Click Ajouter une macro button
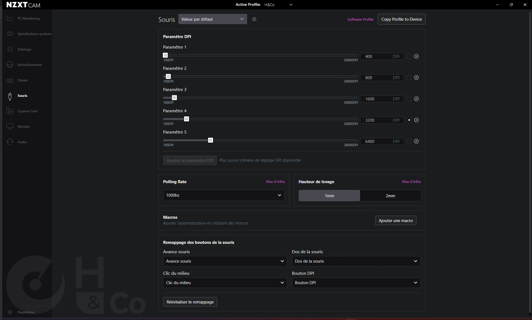Screen dimensions: 532x320 396,220
